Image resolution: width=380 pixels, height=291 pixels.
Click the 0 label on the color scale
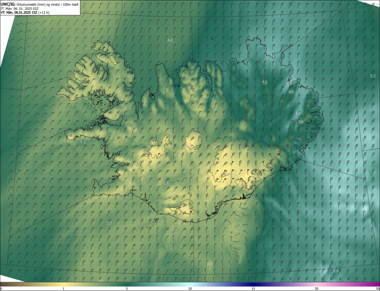[x=1, y=289]
